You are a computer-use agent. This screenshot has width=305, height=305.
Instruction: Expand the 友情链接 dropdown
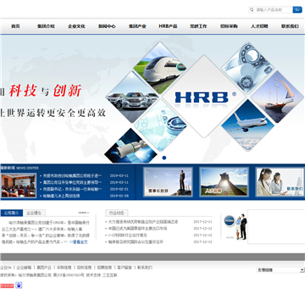coord(280,270)
